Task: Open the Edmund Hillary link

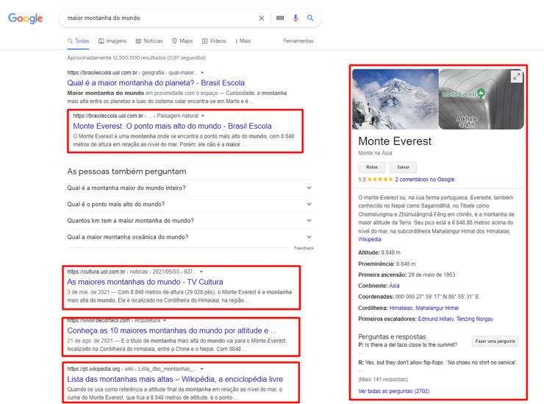Action: (436, 319)
